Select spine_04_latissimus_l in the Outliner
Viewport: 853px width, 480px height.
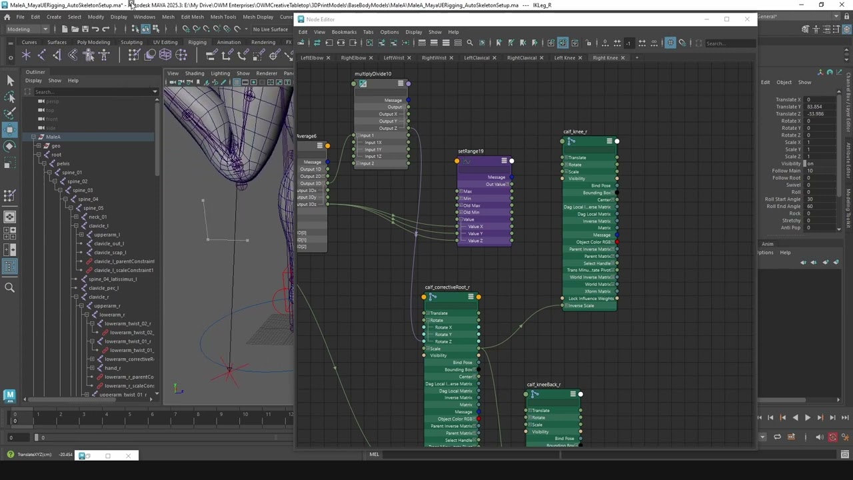click(113, 279)
